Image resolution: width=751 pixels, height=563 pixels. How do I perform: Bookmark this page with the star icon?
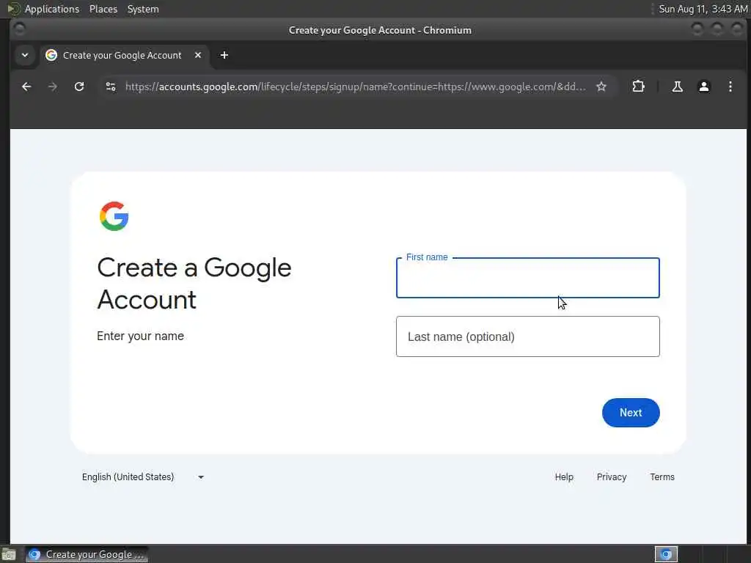pyautogui.click(x=601, y=87)
